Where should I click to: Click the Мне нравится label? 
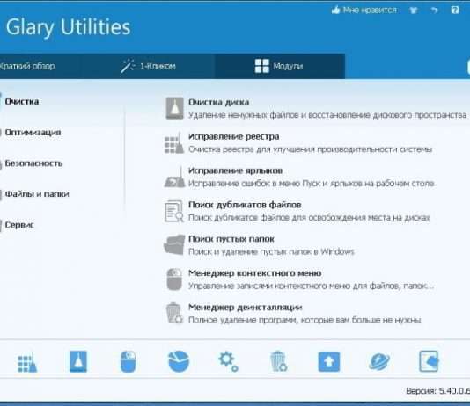pyautogui.click(x=370, y=11)
